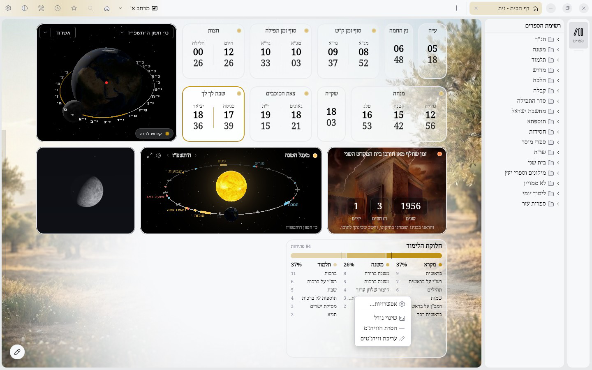Close the דף הבית - זית tab
Viewport: 592px width, 370px height.
(476, 8)
